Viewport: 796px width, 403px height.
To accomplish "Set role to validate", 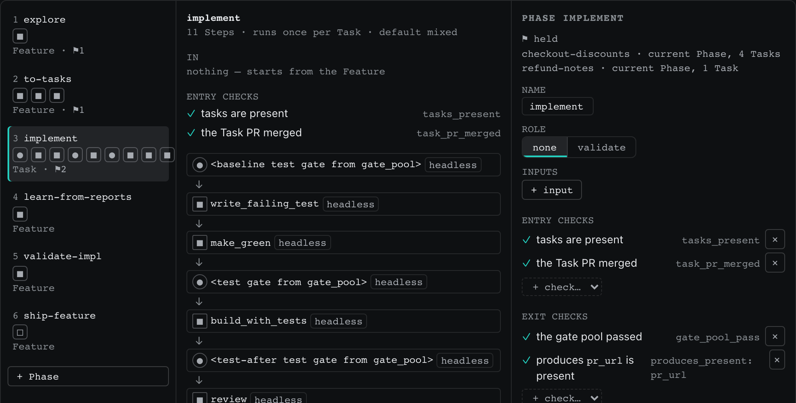I will (x=602, y=147).
